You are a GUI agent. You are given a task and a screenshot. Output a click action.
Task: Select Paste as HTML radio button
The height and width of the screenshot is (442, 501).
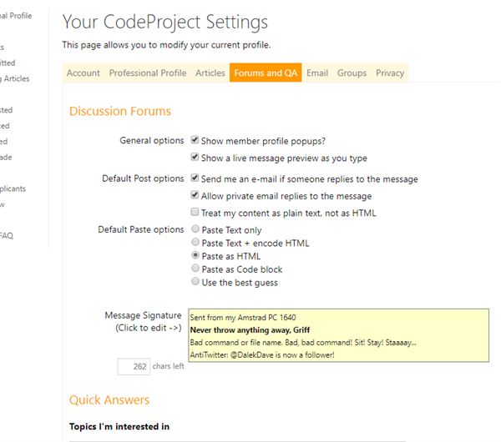coord(195,255)
